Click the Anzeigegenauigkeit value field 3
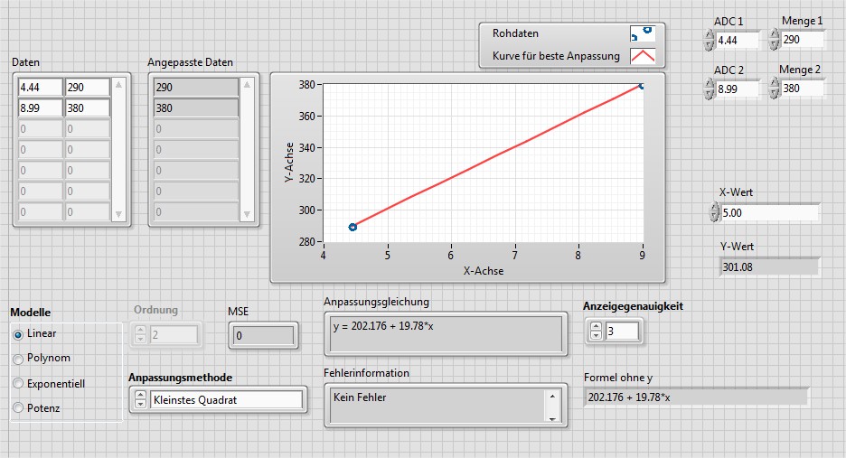Screen dimensions: 846x458 622,331
